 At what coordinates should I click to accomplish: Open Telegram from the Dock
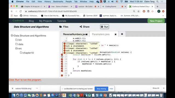pos(101,95)
